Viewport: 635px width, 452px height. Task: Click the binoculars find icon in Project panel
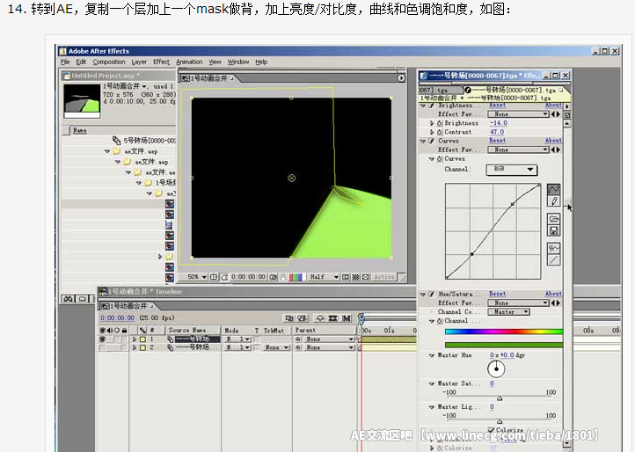tap(68, 299)
